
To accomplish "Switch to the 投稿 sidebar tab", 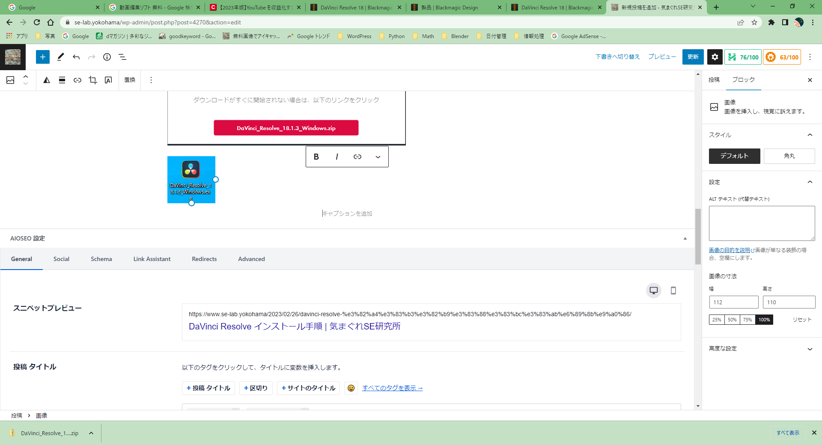I will 714,80.
